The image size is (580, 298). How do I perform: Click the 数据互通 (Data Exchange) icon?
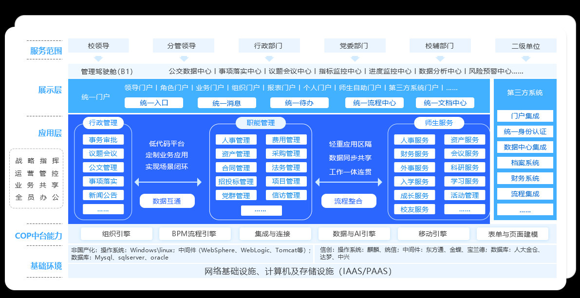coord(167,201)
